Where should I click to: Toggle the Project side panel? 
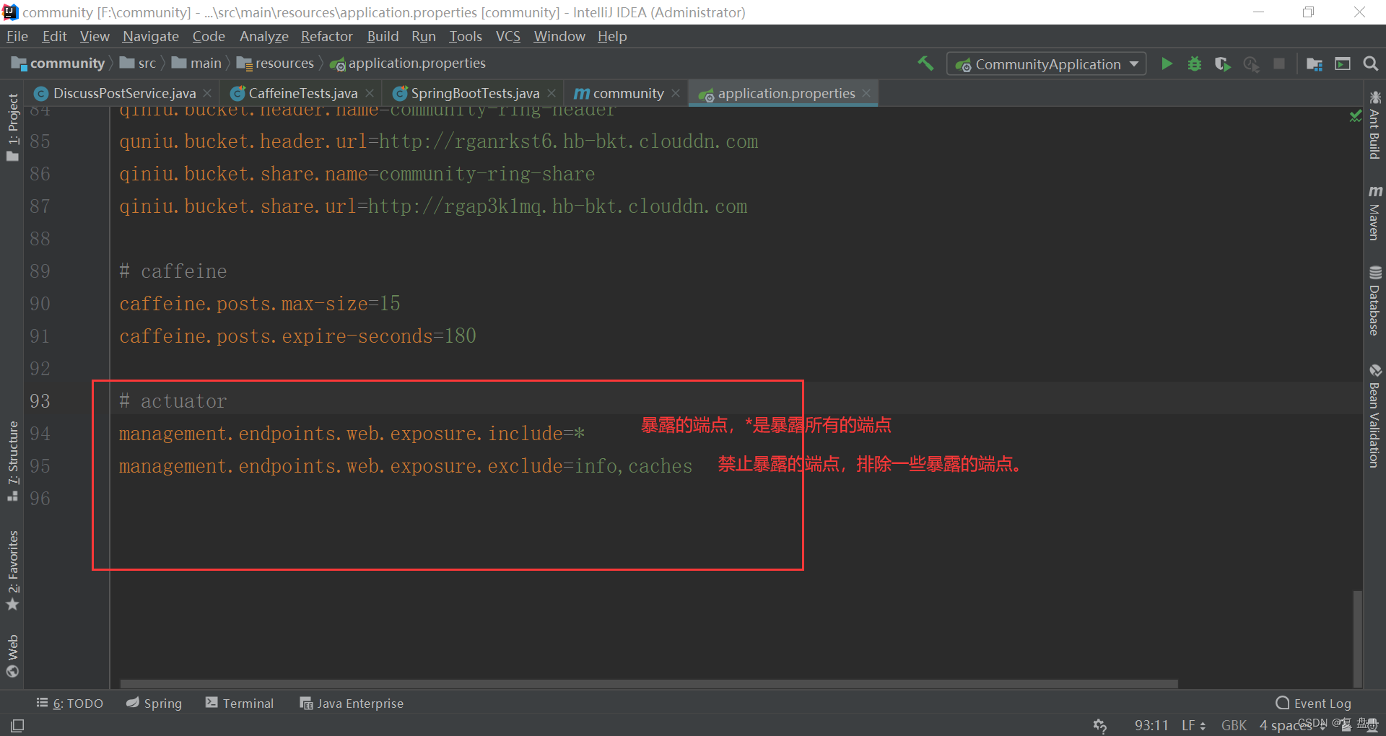tap(12, 127)
